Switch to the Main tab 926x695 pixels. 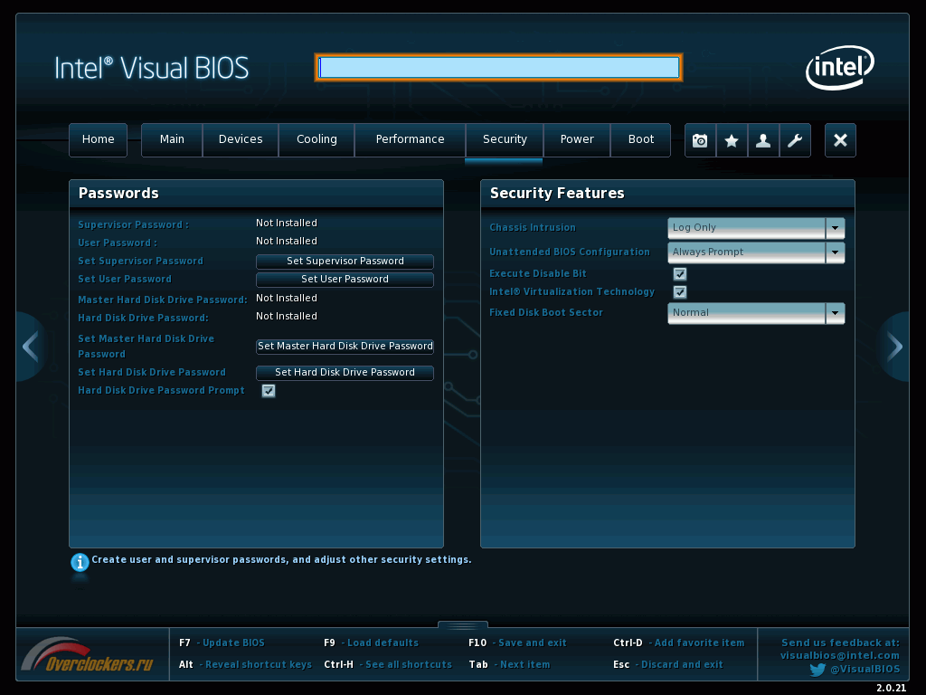(x=172, y=140)
